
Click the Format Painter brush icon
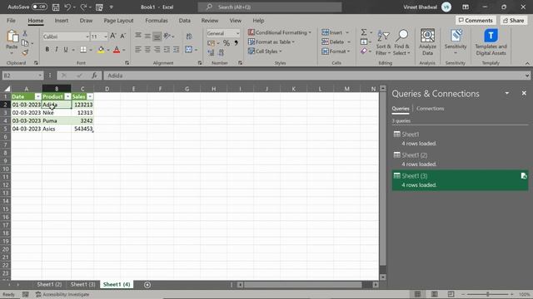[25, 52]
